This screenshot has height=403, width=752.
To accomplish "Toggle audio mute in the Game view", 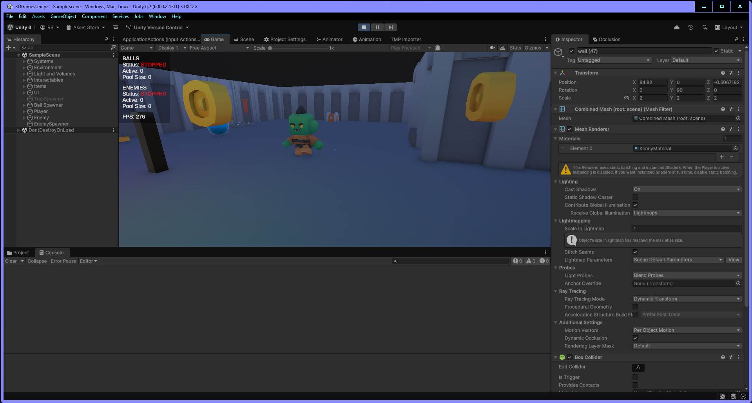I will pos(492,48).
